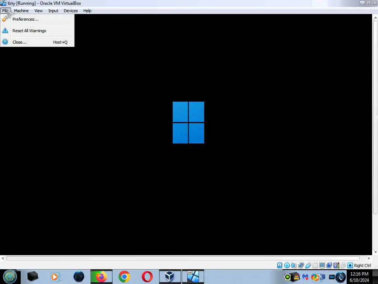Screen dimensions: 378x284
Task: Click the horizontal scrollbar left arrow
Action: [3, 258]
